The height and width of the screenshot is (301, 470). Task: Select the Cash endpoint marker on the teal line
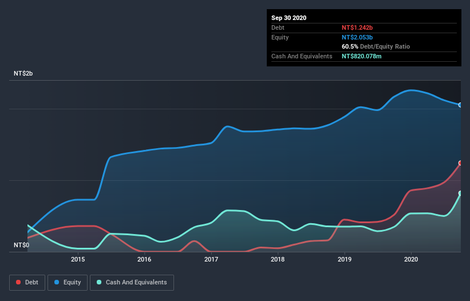tap(460, 193)
